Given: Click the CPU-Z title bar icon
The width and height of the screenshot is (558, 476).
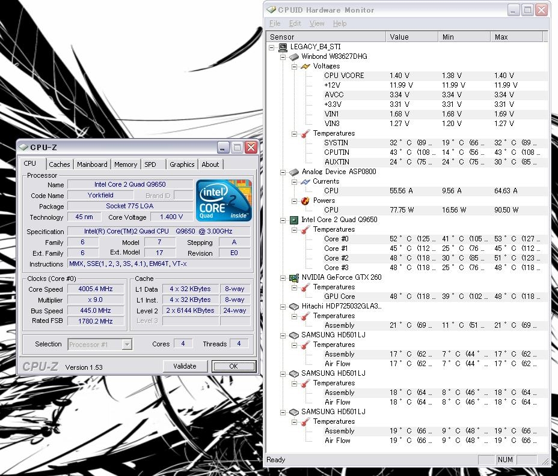Looking at the screenshot, I should point(23,147).
